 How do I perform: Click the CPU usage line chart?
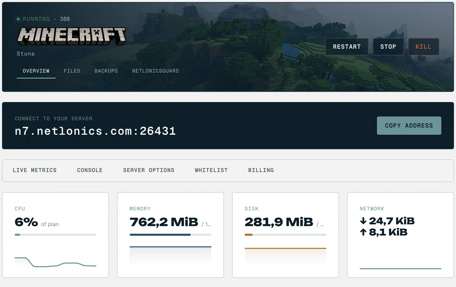click(55, 262)
